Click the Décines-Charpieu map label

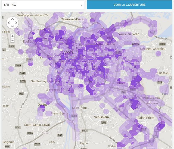153,49
